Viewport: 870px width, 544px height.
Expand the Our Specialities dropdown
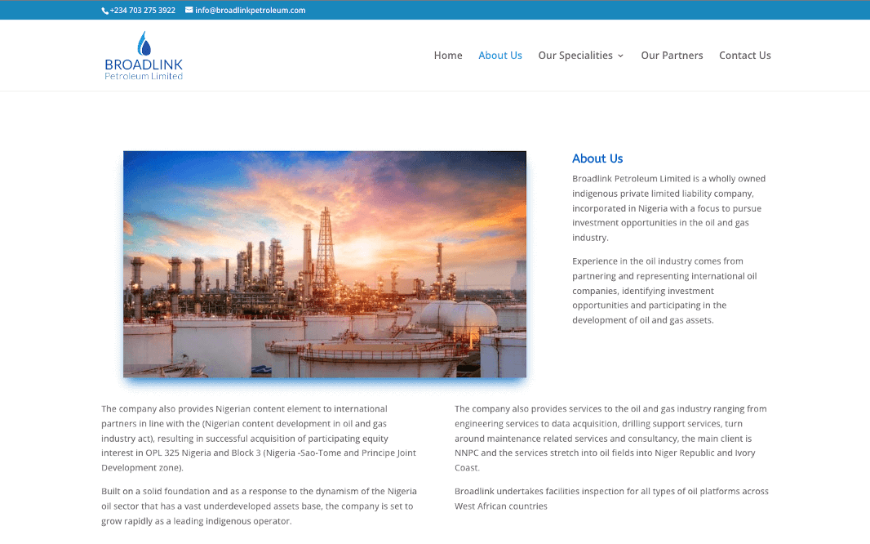pos(575,55)
